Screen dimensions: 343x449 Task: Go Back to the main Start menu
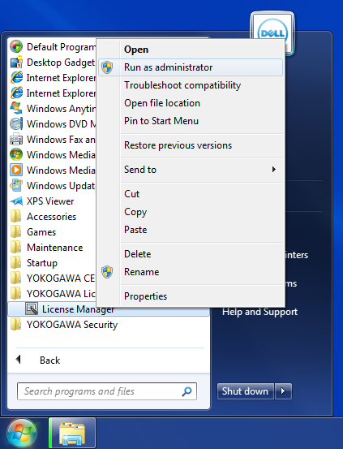click(x=49, y=360)
